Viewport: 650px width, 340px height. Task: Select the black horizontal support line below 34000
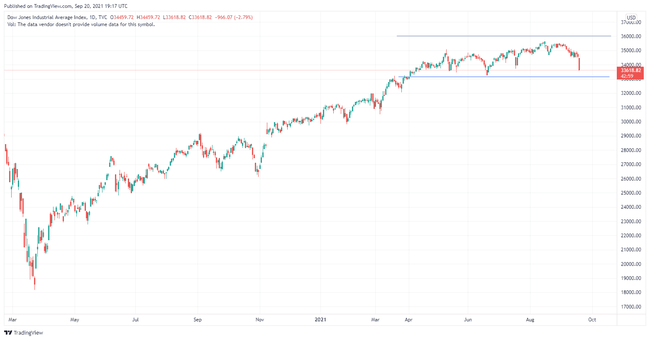coord(504,77)
